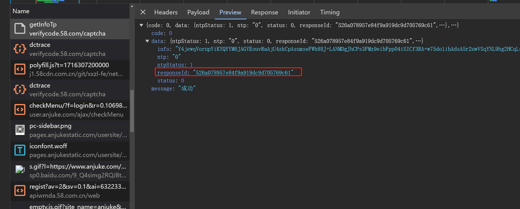The height and width of the screenshot is (209, 520).
Task: Select the checkMenu/?f=login request
Action: pyautogui.click(x=78, y=105)
